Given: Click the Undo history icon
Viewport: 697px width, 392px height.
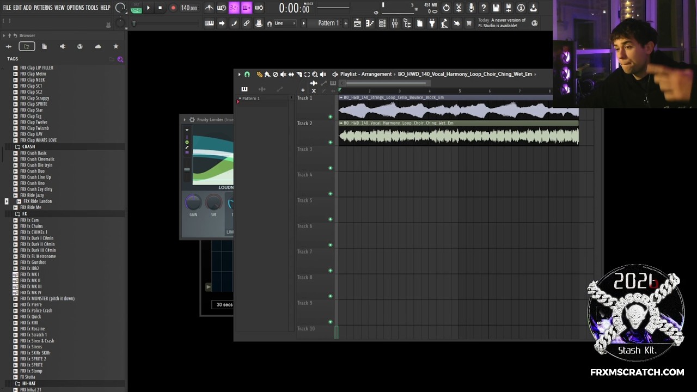Looking at the screenshot, I should point(446,8).
